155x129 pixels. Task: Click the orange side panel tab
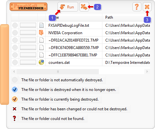pyautogui.click(x=5, y=64)
